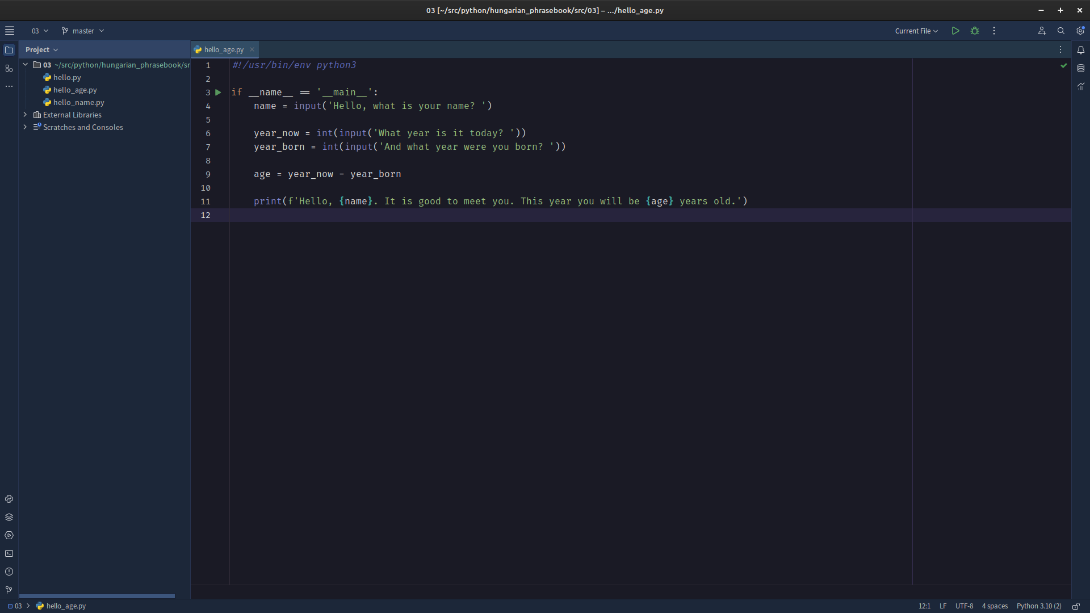1090x613 pixels.
Task: Change UTF-8 file encoding
Action: point(964,606)
